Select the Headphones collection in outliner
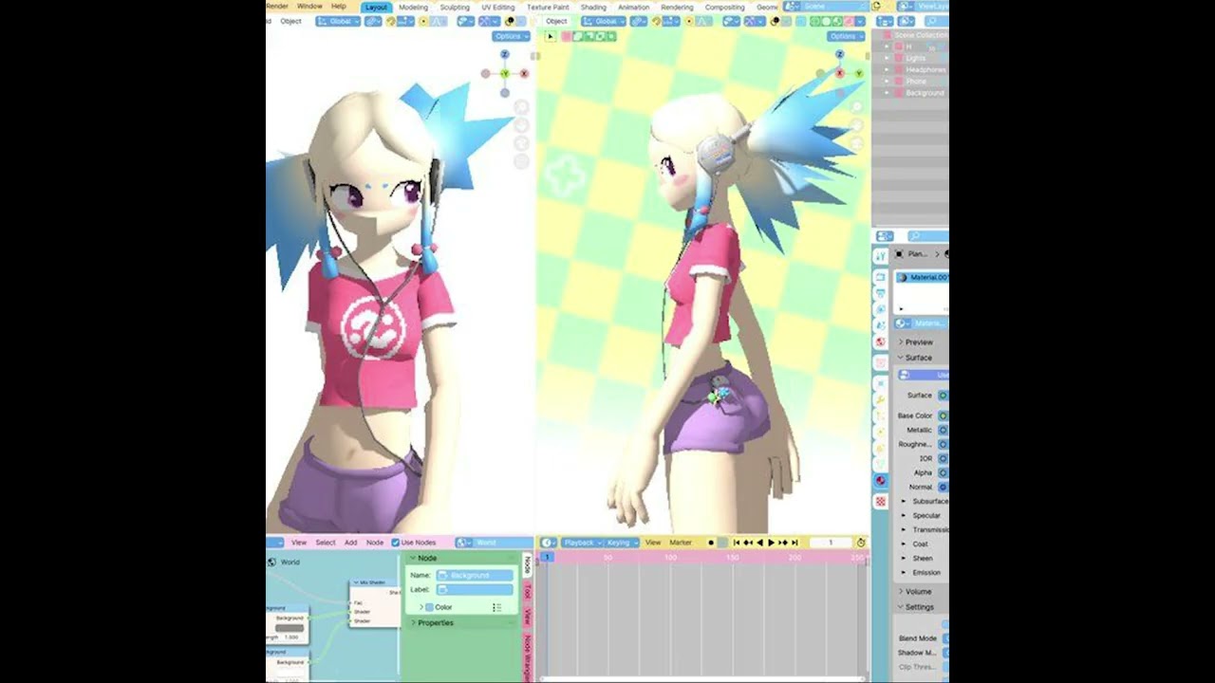 (x=925, y=69)
